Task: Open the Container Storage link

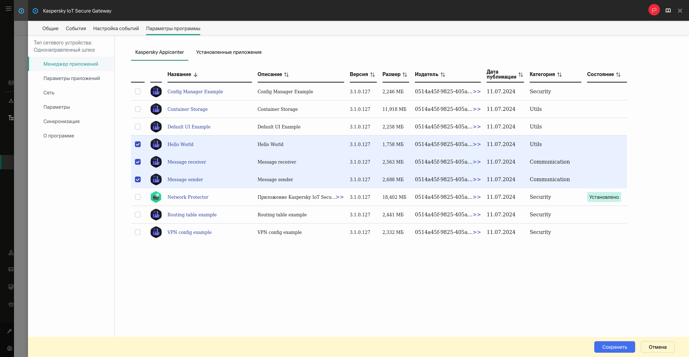Action: (187, 109)
